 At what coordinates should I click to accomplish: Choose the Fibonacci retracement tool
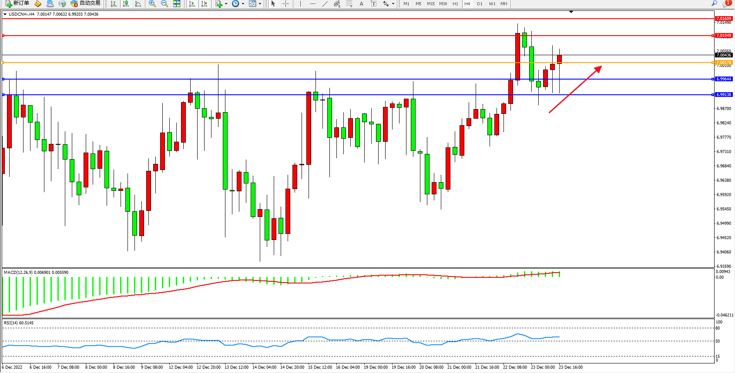[x=349, y=3]
